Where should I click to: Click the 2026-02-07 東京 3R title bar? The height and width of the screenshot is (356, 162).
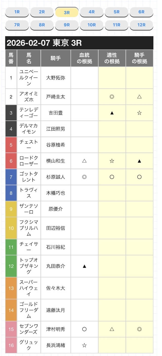click(x=79, y=43)
